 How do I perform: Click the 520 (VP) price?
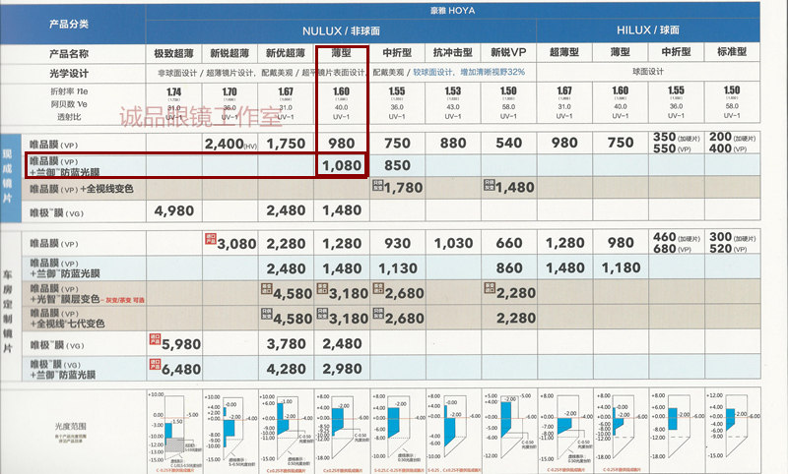(727, 249)
